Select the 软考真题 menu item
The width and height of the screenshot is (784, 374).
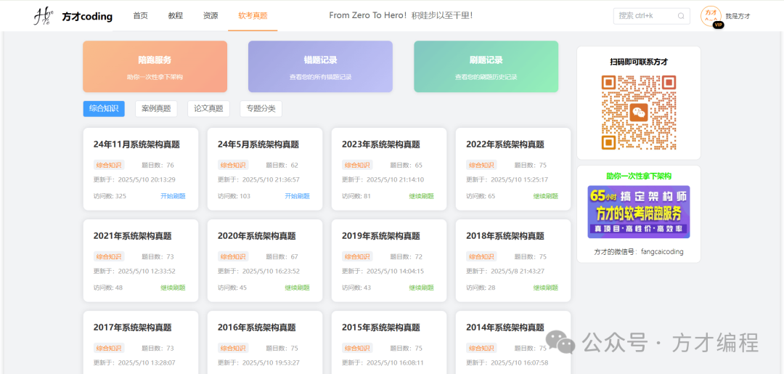(253, 16)
